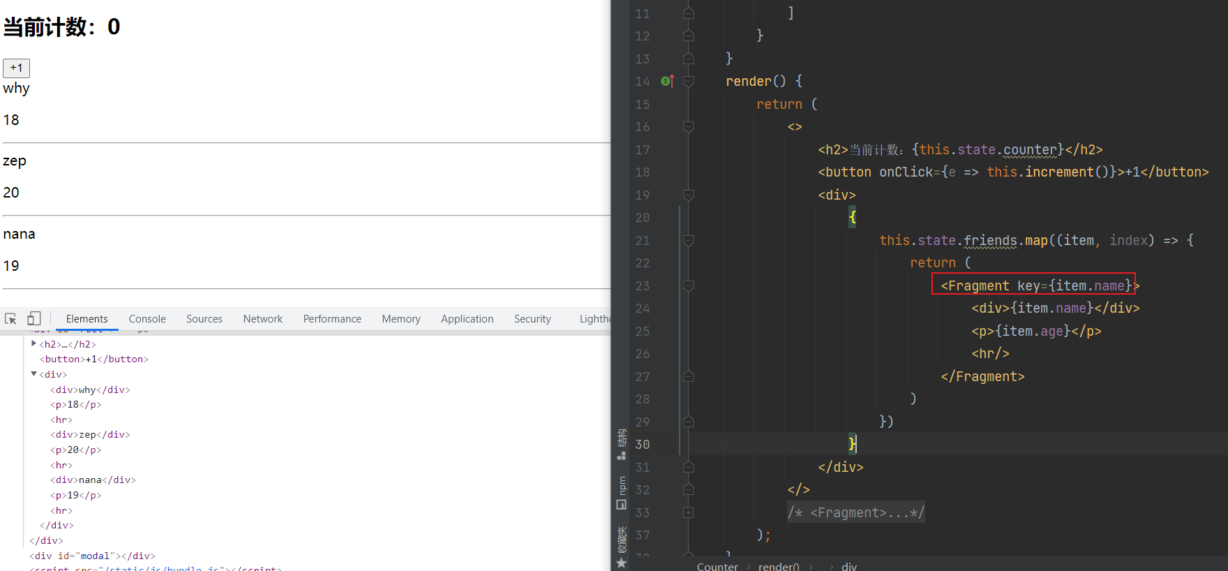The height and width of the screenshot is (571, 1228).
Task: Click line number 30 in the gutter
Action: click(x=643, y=444)
